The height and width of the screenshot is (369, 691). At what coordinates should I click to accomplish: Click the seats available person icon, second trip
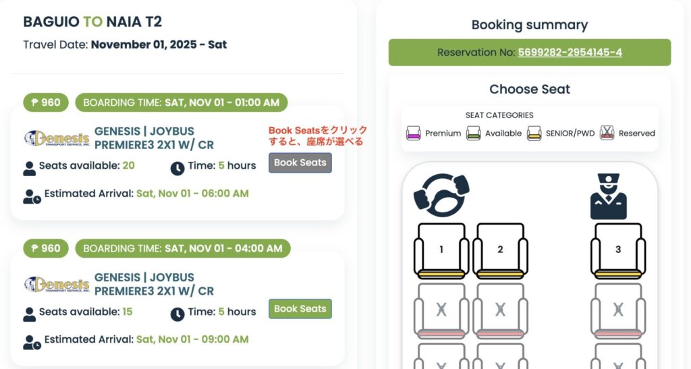(x=30, y=314)
